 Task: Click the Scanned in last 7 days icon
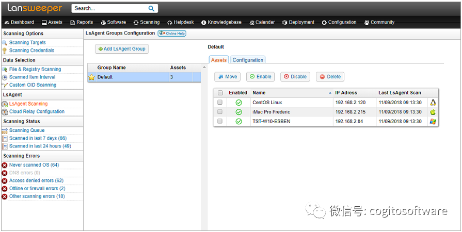[x=5, y=138]
